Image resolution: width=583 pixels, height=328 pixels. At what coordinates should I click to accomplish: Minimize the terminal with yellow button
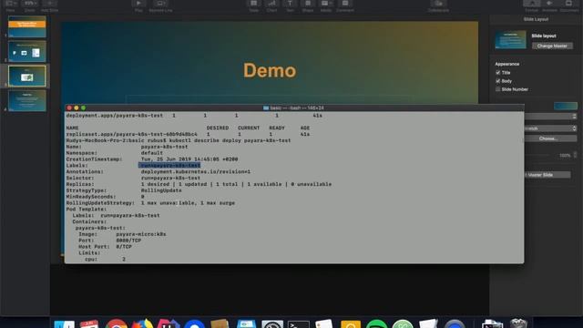[x=77, y=108]
